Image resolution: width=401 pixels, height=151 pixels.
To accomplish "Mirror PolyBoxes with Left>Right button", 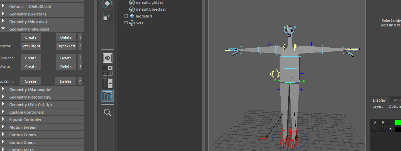I will click(31, 46).
